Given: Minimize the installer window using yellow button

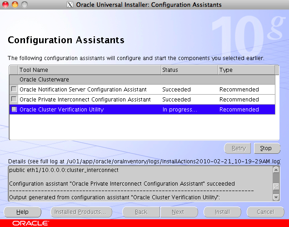Looking at the screenshot, I should point(15,5).
